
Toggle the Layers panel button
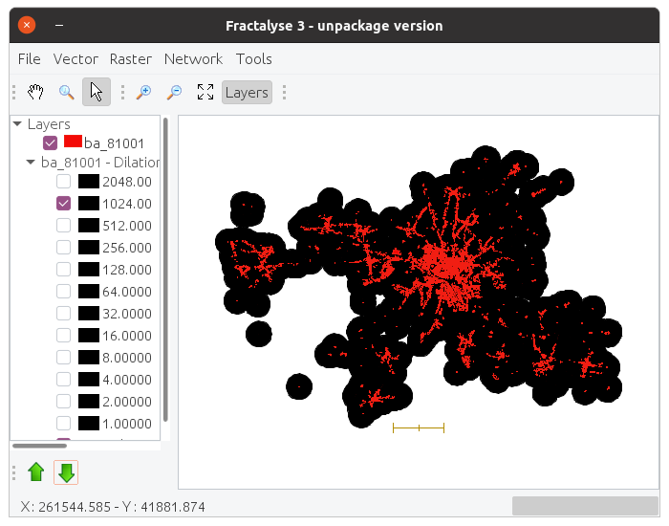coord(247,93)
